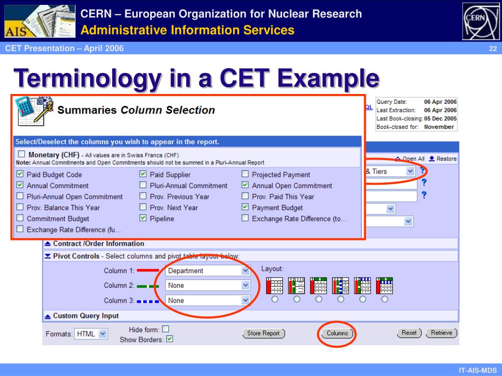Choose the fifth pivot layout thumbnail

click(362, 285)
